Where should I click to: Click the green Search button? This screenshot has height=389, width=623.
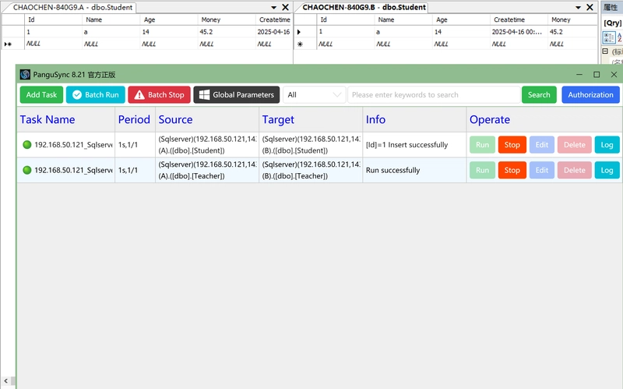(x=539, y=94)
